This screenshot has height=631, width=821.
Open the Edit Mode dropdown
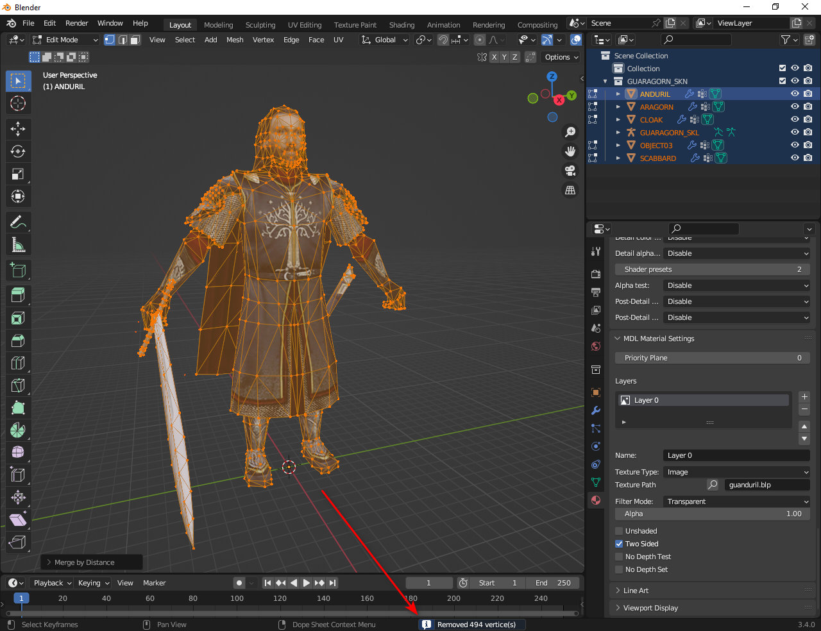click(65, 40)
